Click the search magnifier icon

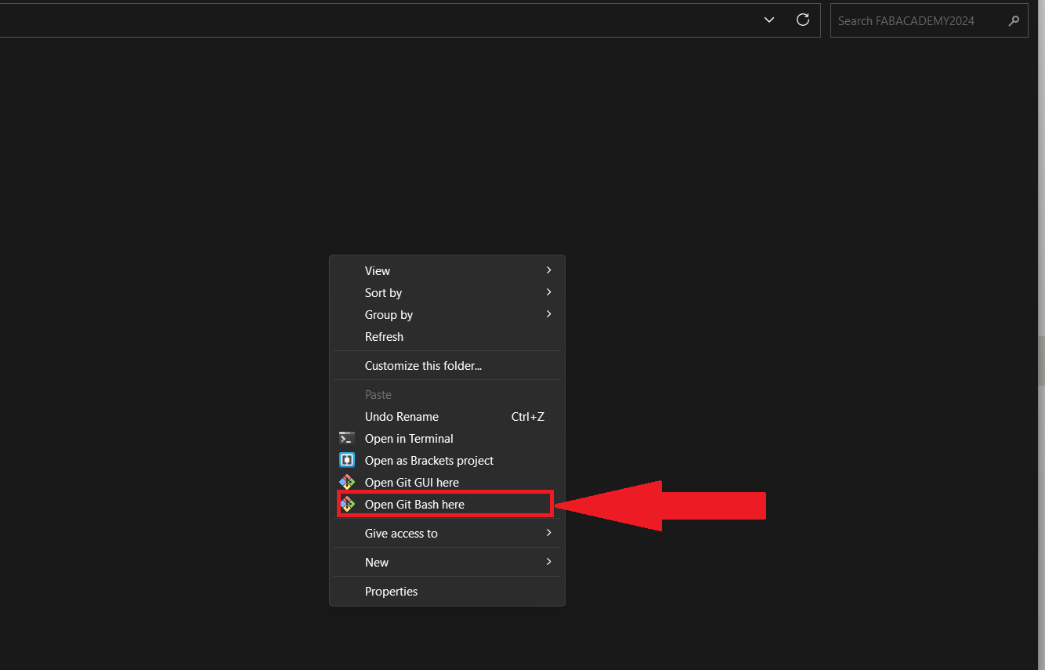pos(1014,21)
